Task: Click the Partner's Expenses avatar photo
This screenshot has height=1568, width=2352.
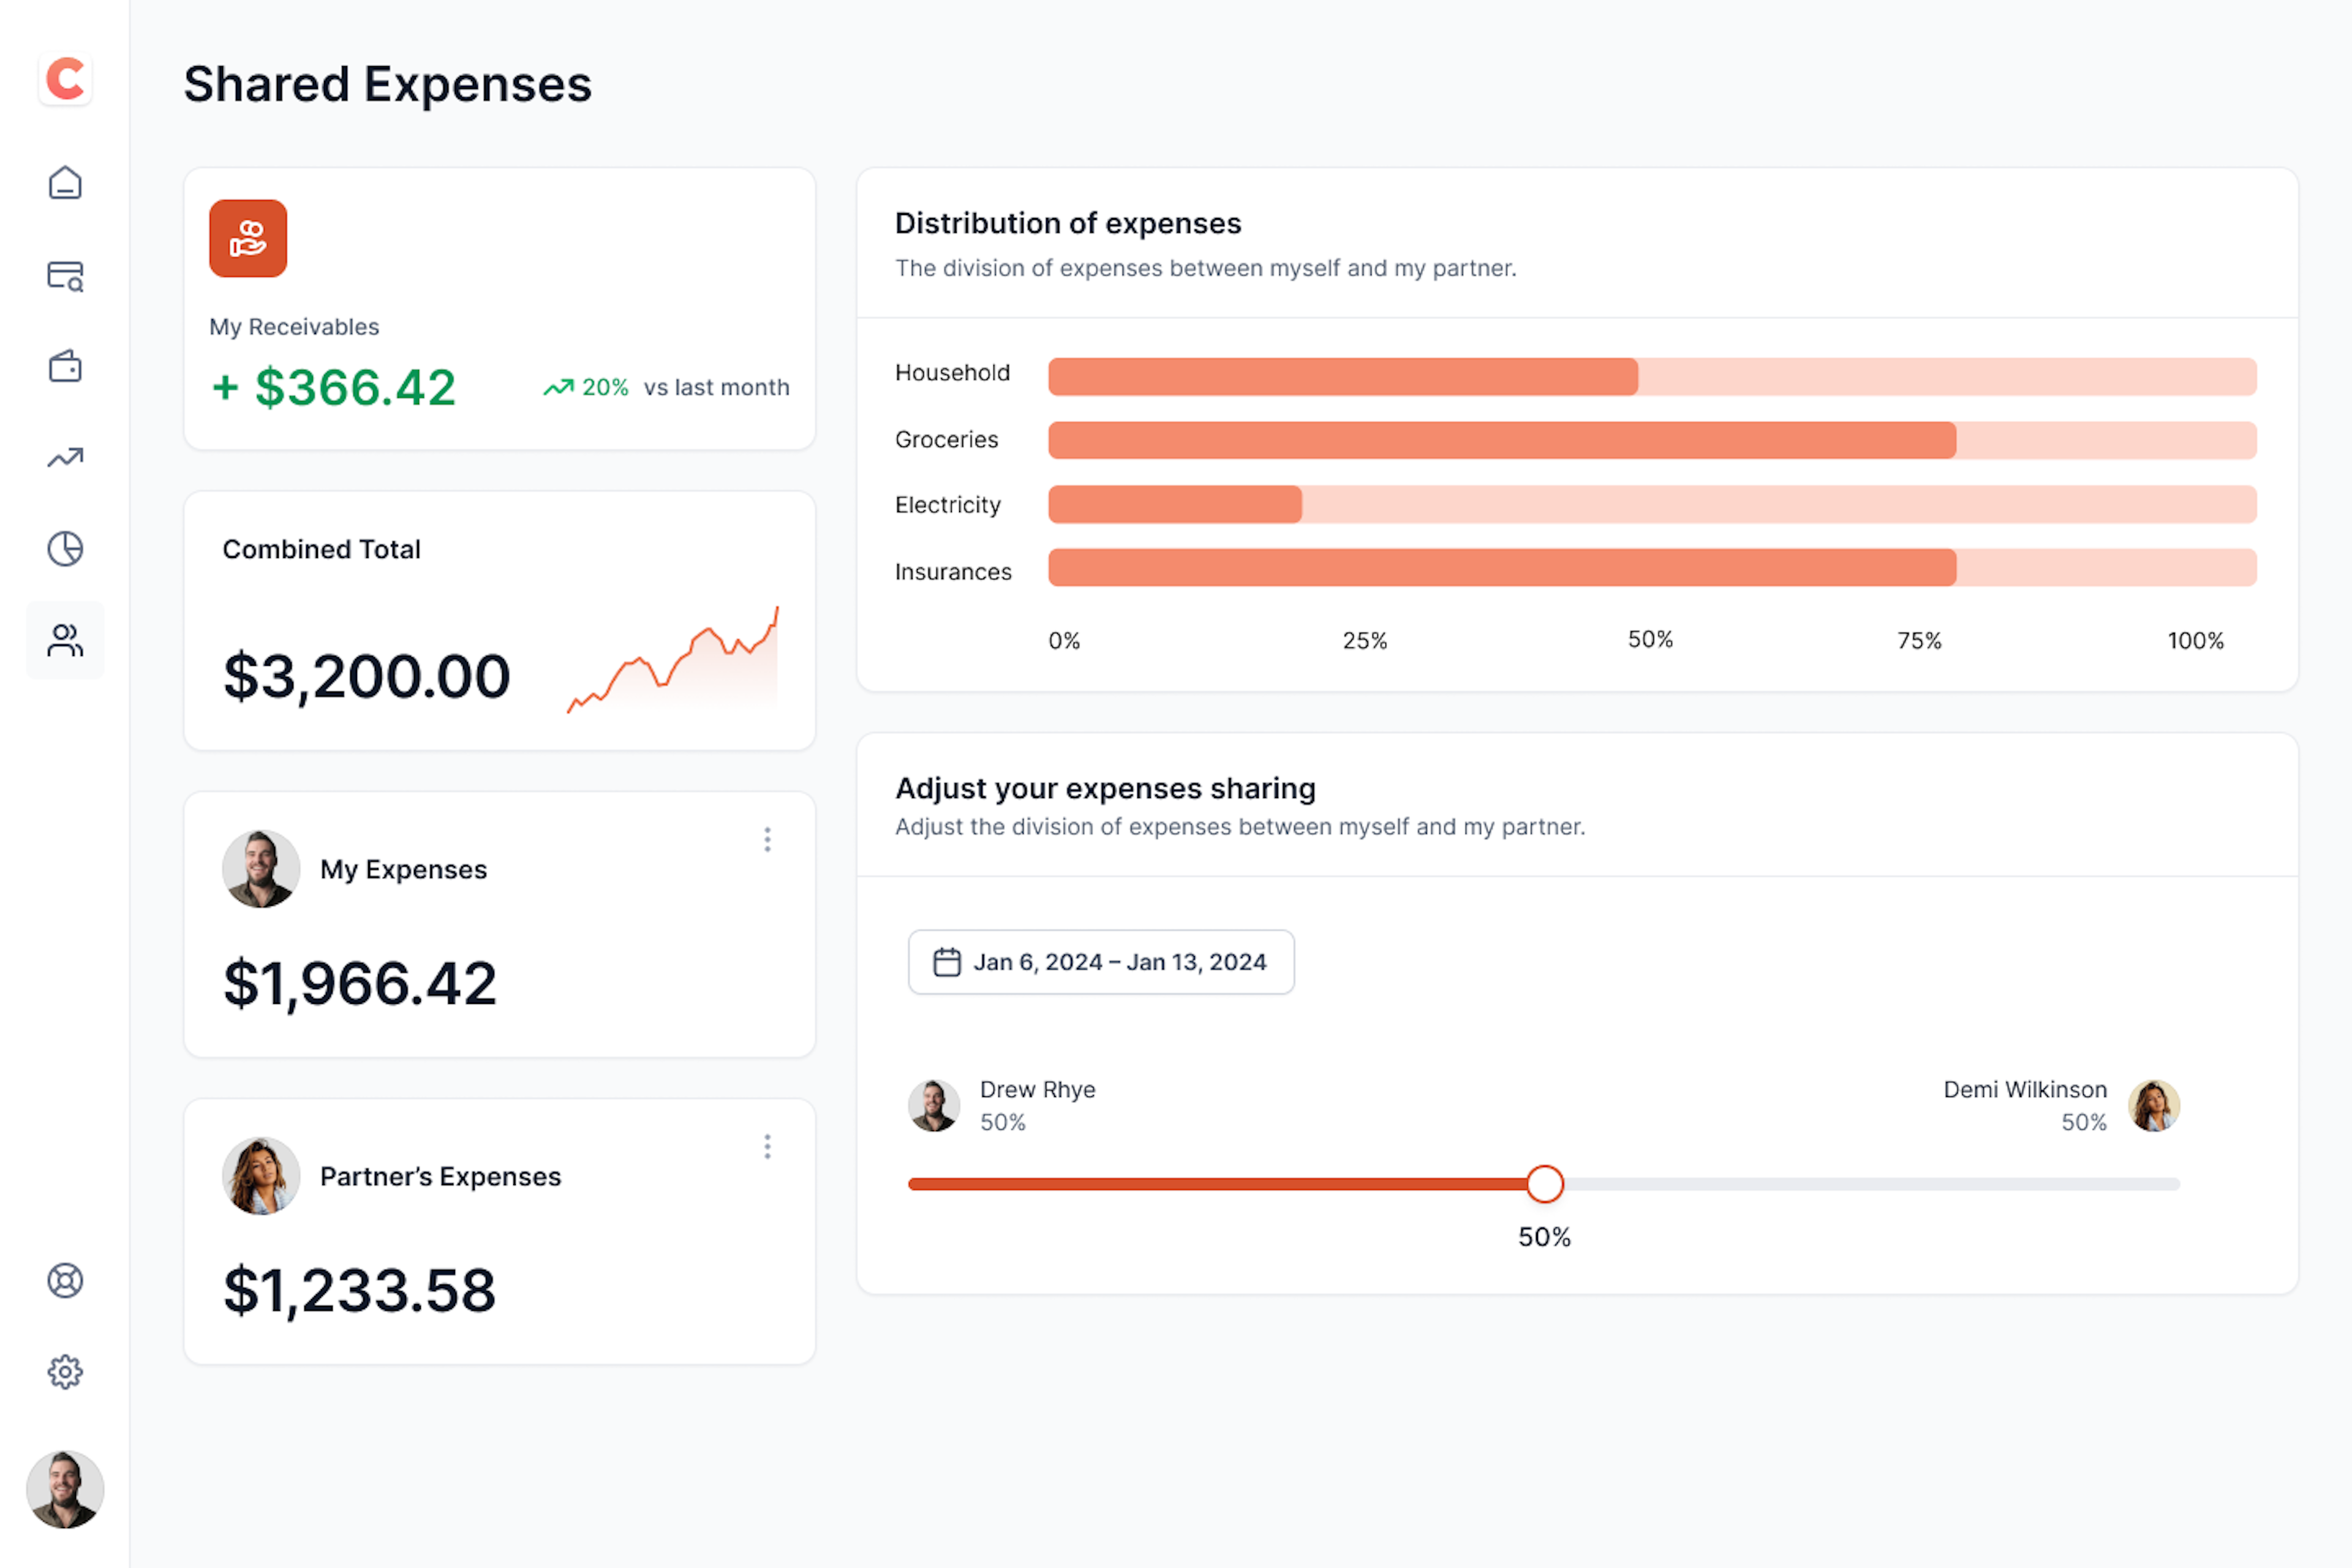Action: point(261,1176)
